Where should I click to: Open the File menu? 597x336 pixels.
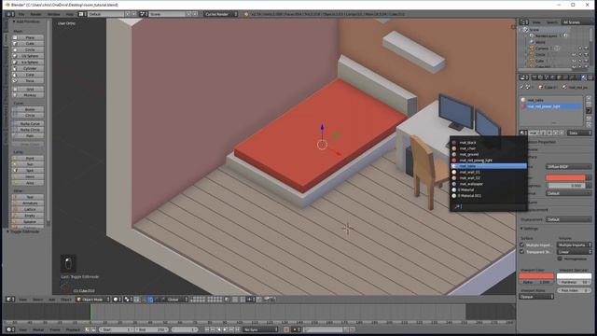point(21,14)
